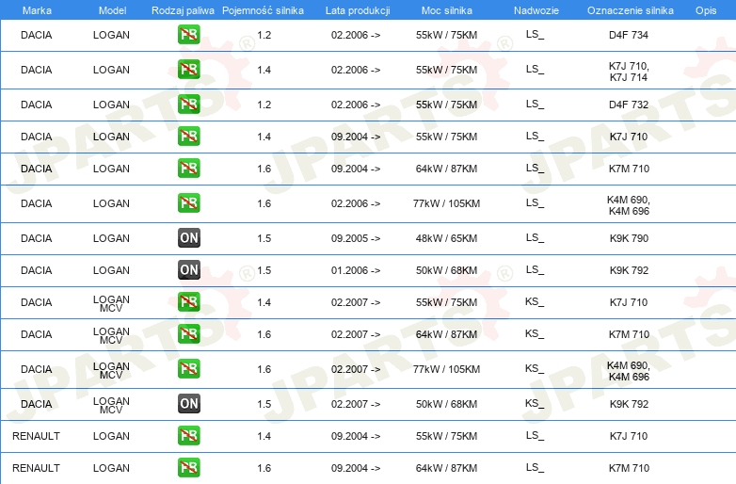This screenshot has width=736, height=484.
Task: Click the Rodzaj paliwa column header
Action: [183, 10]
